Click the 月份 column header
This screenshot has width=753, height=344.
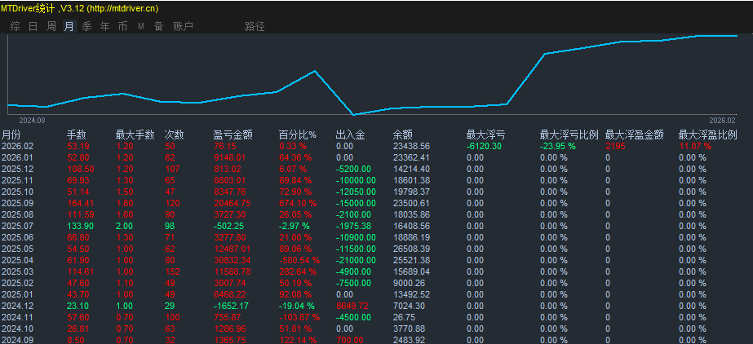(11, 135)
